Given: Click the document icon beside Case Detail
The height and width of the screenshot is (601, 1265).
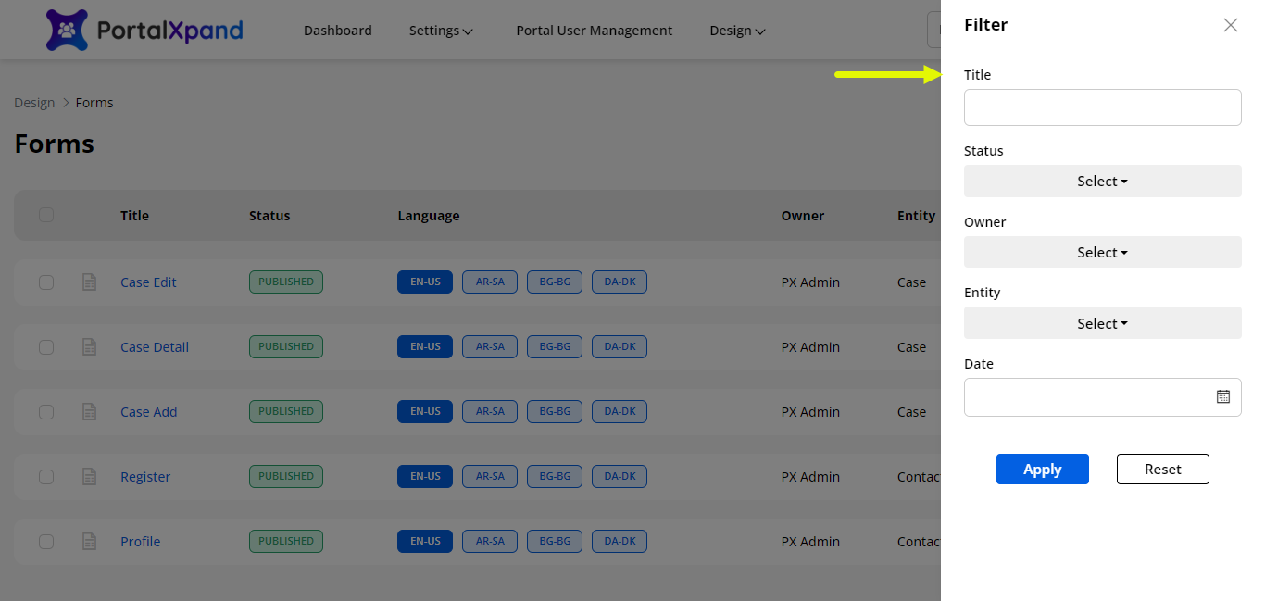Looking at the screenshot, I should [x=90, y=347].
